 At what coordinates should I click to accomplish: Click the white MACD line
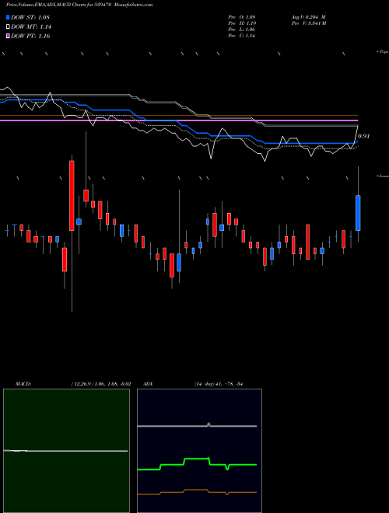(x=65, y=451)
